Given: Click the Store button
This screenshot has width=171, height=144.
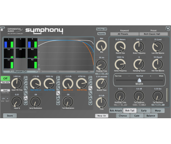Looking at the screenshot, I should (x=10, y=116).
